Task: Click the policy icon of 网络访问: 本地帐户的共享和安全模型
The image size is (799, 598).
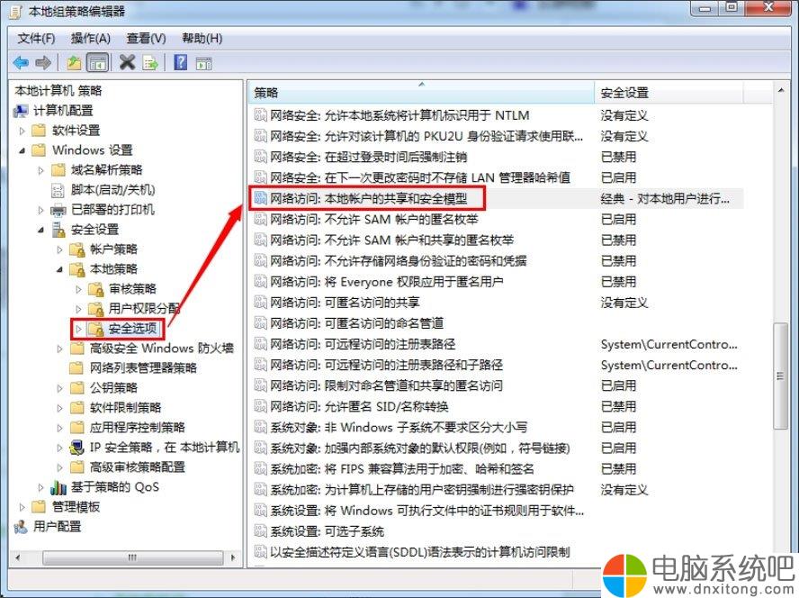Action: click(260, 198)
